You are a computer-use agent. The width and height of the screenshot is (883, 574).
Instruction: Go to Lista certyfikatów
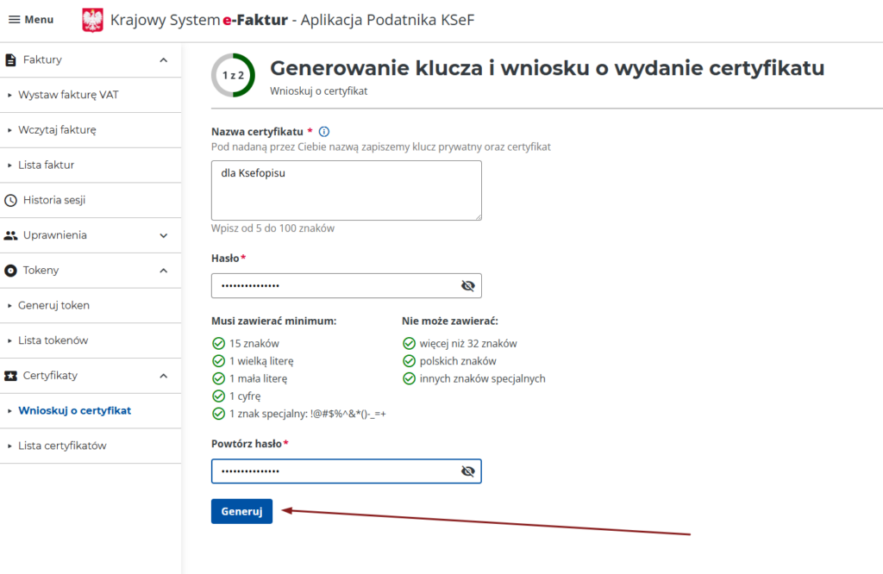(62, 446)
